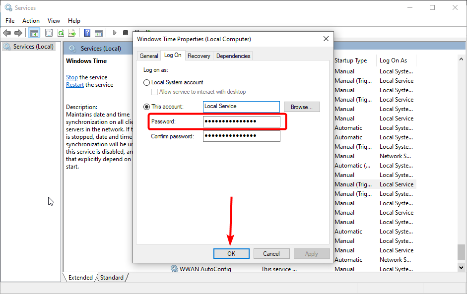Click the Browse... button
The image size is (467, 294).
pyautogui.click(x=302, y=107)
